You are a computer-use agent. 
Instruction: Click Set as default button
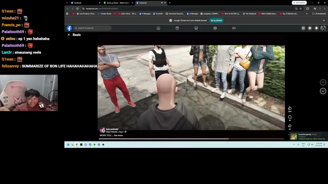click(x=216, y=20)
